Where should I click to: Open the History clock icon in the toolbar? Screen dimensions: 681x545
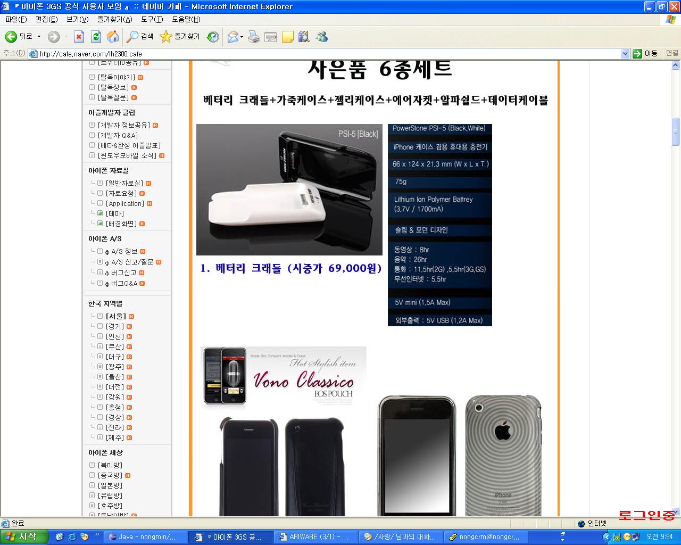coord(213,37)
